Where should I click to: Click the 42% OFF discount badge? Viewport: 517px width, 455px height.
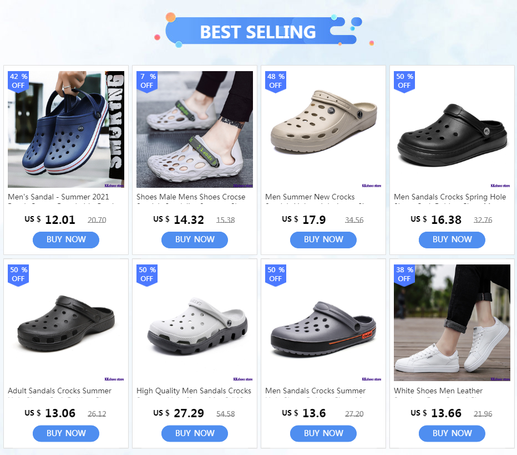click(18, 82)
